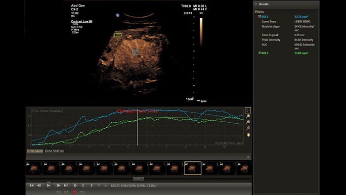Select the highlighted frame thumbnail in filmstrip
The image size is (346, 195).
193,168
